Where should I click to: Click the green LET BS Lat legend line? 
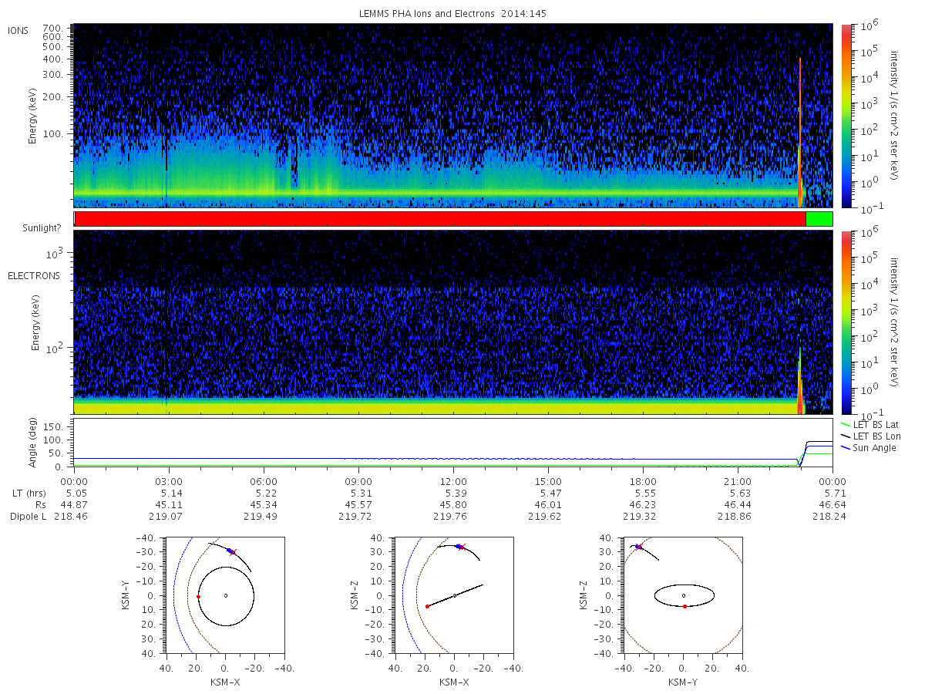[x=844, y=425]
